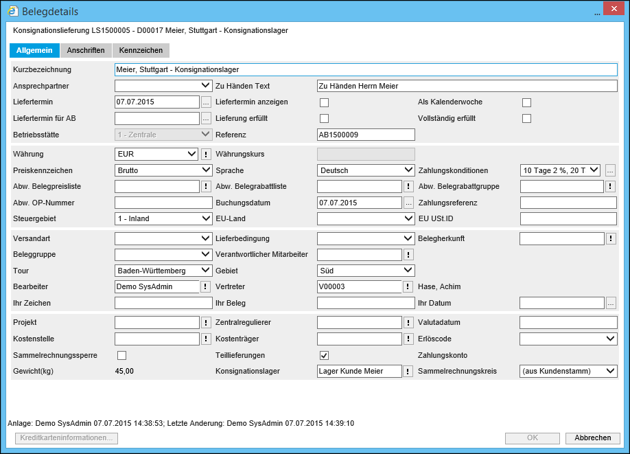Expand the Sammelrechnungskreis dropdown
630x454 pixels.
click(568, 372)
